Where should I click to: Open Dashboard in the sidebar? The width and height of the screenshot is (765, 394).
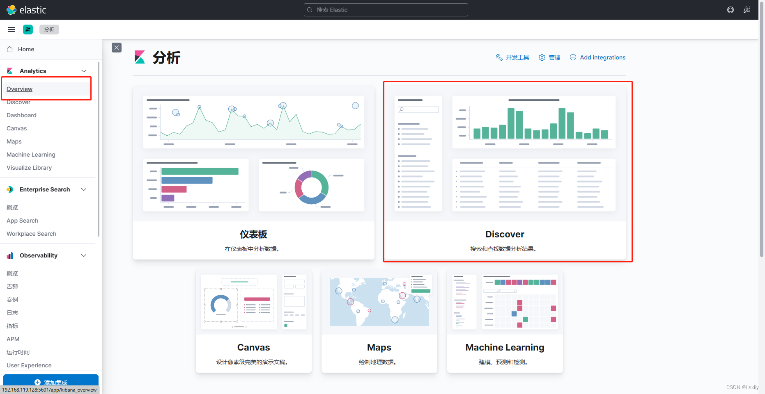point(21,115)
